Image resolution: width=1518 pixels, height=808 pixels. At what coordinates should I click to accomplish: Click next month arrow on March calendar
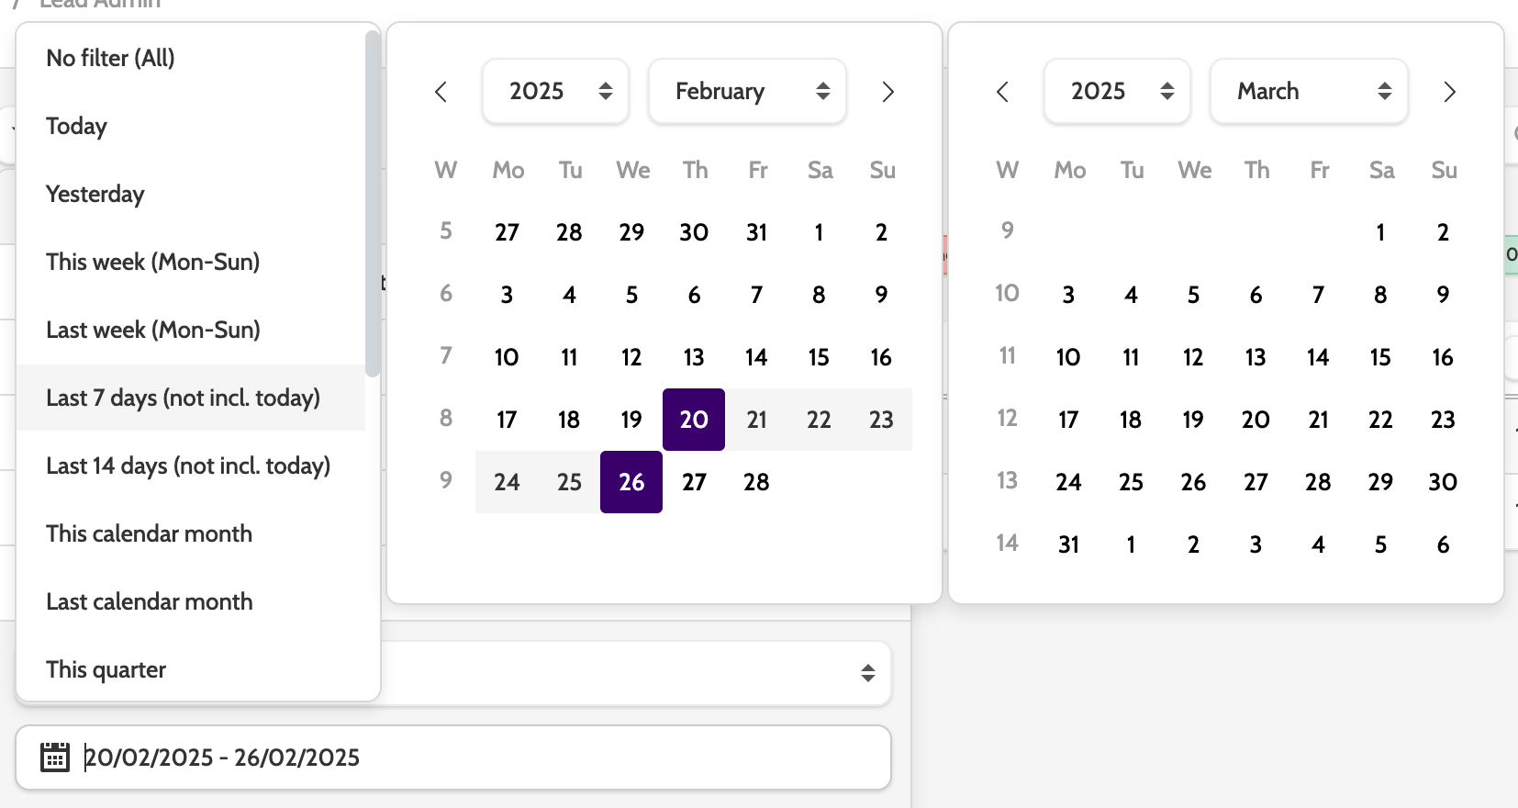[1449, 92]
